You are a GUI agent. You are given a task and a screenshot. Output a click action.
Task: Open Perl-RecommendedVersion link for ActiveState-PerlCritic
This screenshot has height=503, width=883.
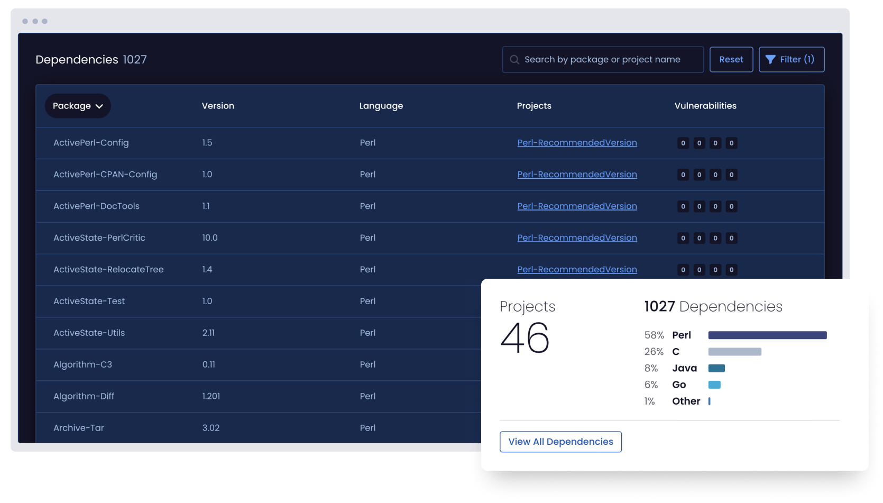[x=577, y=238]
